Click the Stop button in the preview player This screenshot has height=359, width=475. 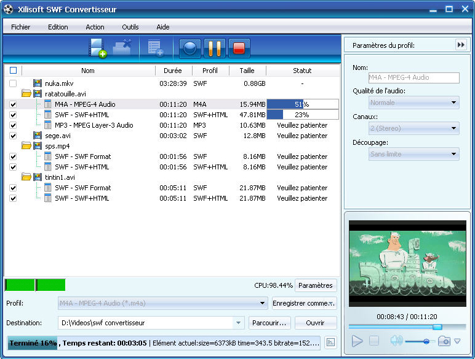tap(374, 341)
